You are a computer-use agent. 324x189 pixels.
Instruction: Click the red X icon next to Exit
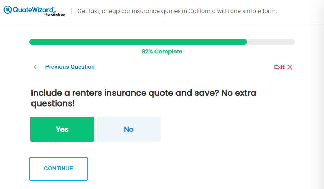pos(289,67)
